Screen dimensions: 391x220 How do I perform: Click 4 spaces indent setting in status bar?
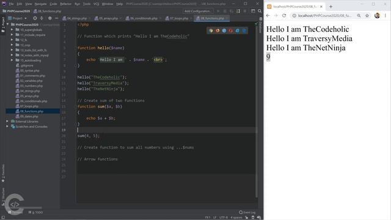coord(236,218)
